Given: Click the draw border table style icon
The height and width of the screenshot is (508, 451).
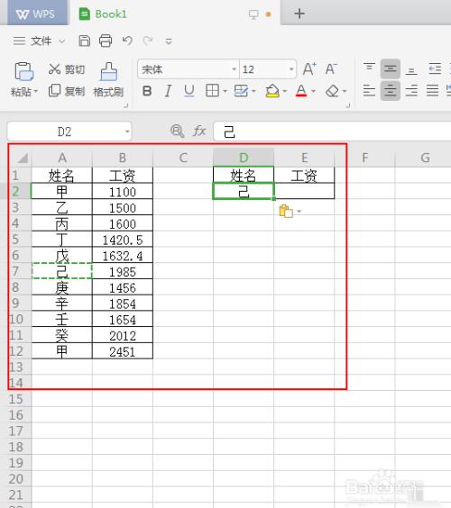Looking at the screenshot, I should [x=241, y=91].
